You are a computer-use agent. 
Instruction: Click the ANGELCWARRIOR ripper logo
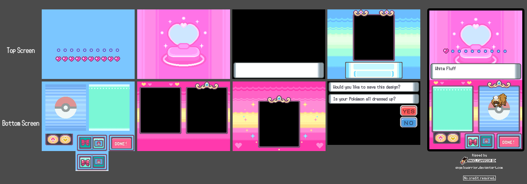click(478, 160)
